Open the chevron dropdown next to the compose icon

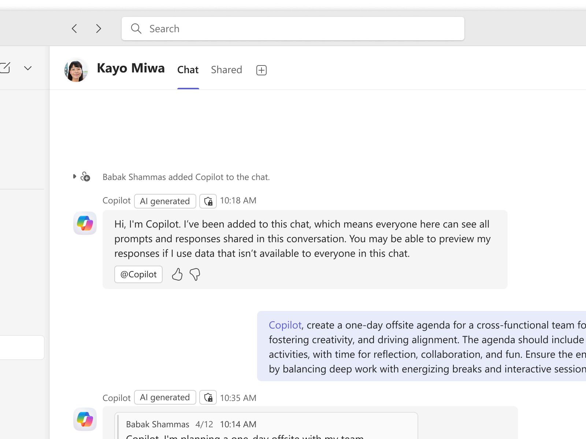tap(28, 68)
